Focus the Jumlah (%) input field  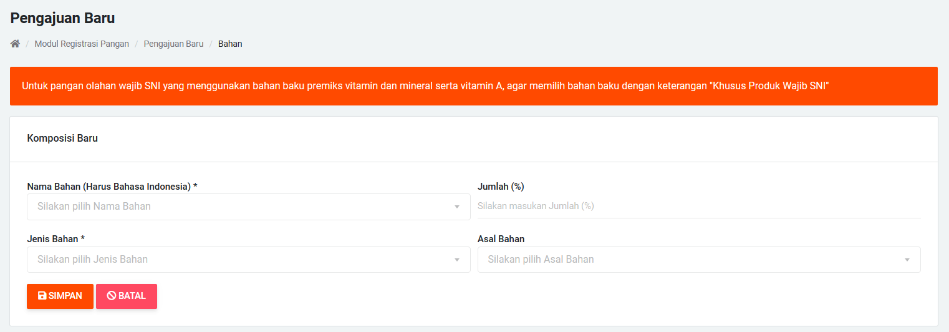click(698, 206)
